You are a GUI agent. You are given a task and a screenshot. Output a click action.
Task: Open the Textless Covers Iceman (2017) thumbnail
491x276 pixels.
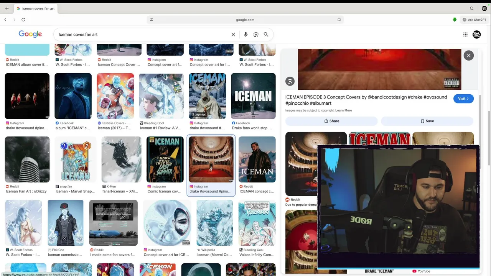pos(115,96)
